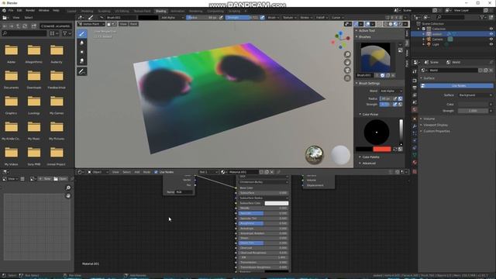Click brush preview thumbnail
The height and width of the screenshot is (279, 496).
tap(375, 57)
